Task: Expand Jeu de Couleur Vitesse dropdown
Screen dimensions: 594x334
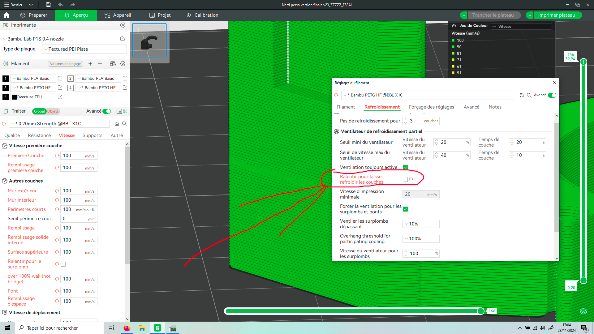Action: pos(521,27)
